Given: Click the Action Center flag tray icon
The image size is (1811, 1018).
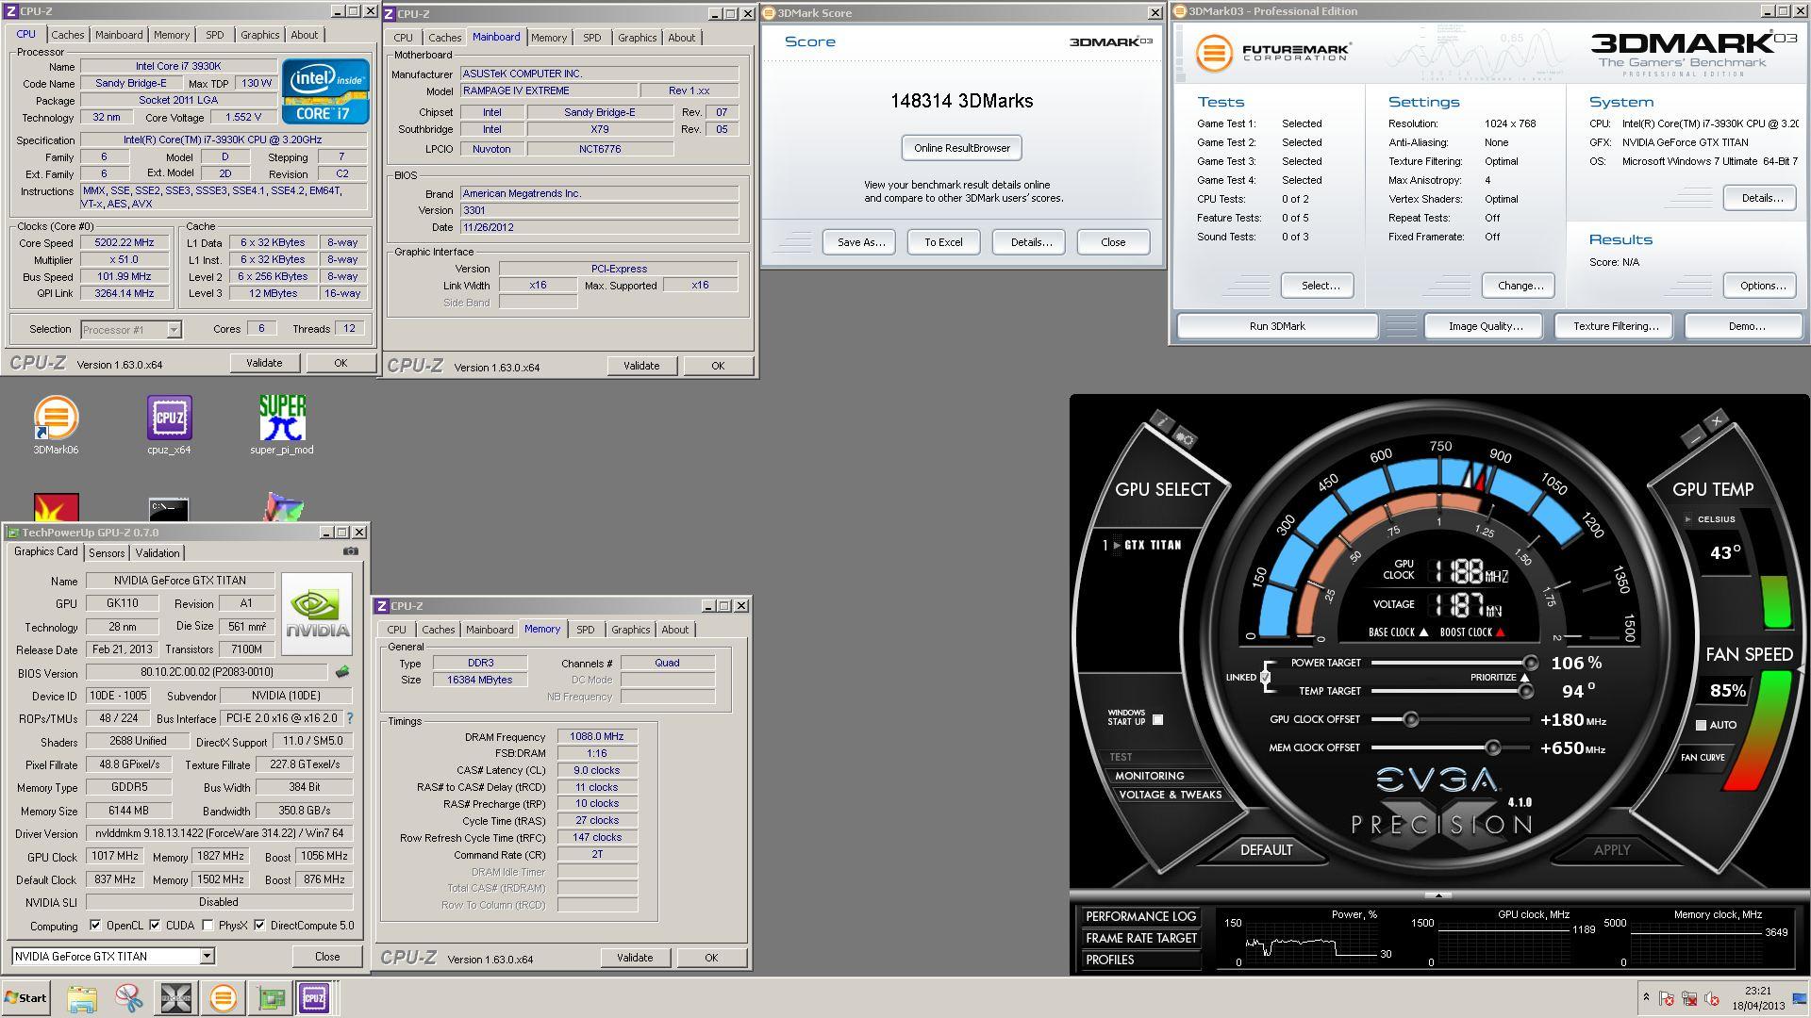Looking at the screenshot, I should [x=1667, y=999].
